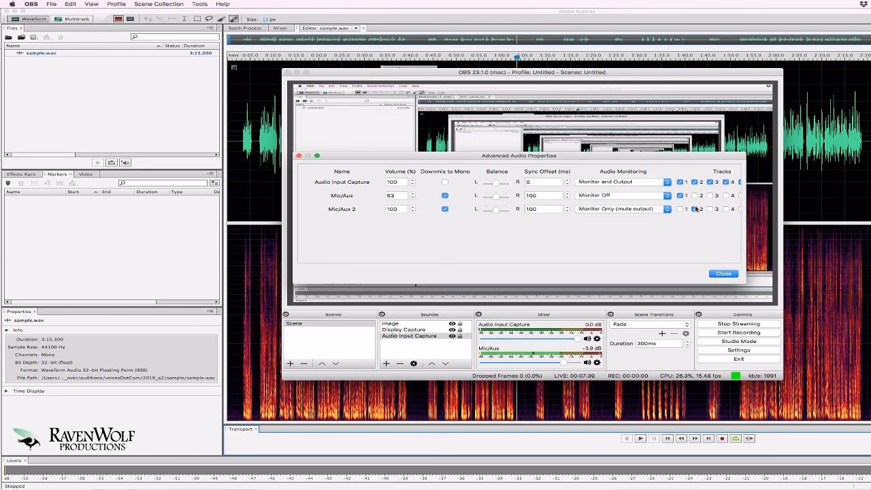Open Audio Monitoring dropdown for Audio Input Capture
This screenshot has height=490, width=871.
coord(623,182)
